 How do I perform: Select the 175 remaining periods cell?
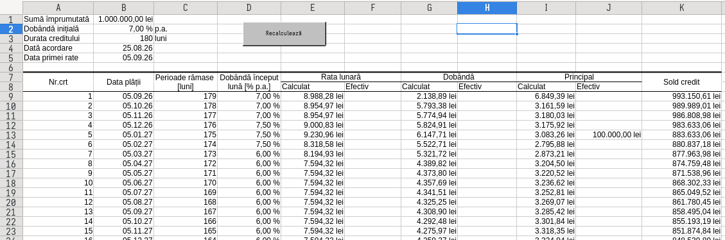(186, 135)
